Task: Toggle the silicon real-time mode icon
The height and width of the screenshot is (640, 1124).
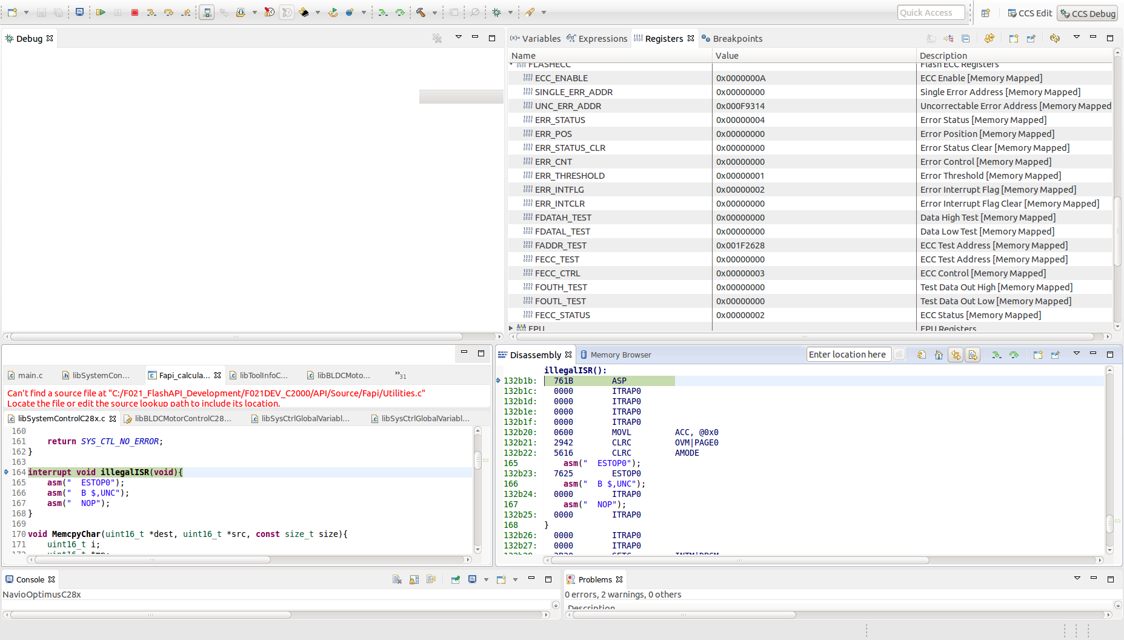Action: (x=287, y=12)
